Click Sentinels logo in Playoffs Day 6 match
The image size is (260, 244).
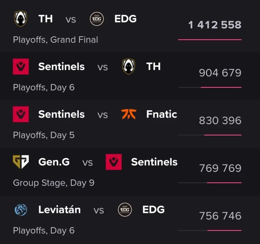[21, 67]
